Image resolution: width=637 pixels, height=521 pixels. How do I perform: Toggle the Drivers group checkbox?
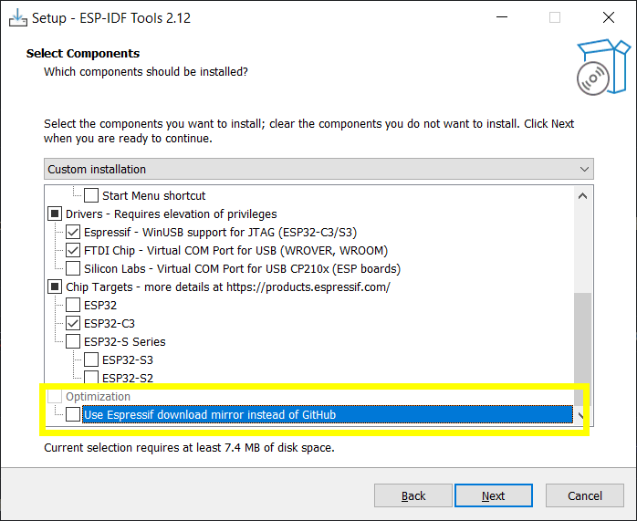[55, 214]
